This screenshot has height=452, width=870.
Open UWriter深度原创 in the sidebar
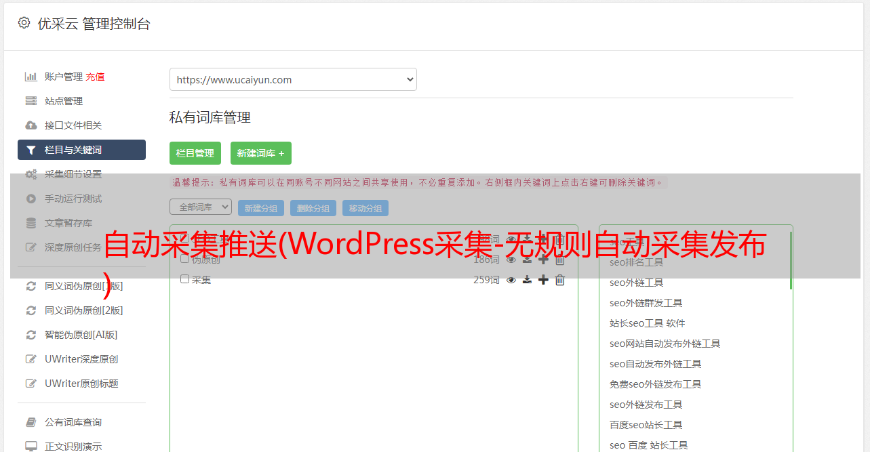tap(81, 359)
